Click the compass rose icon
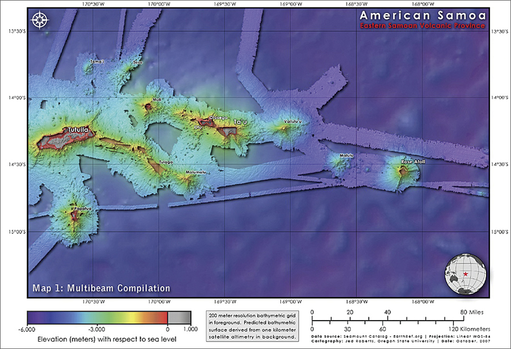This screenshot has width=511, height=349. (40, 20)
